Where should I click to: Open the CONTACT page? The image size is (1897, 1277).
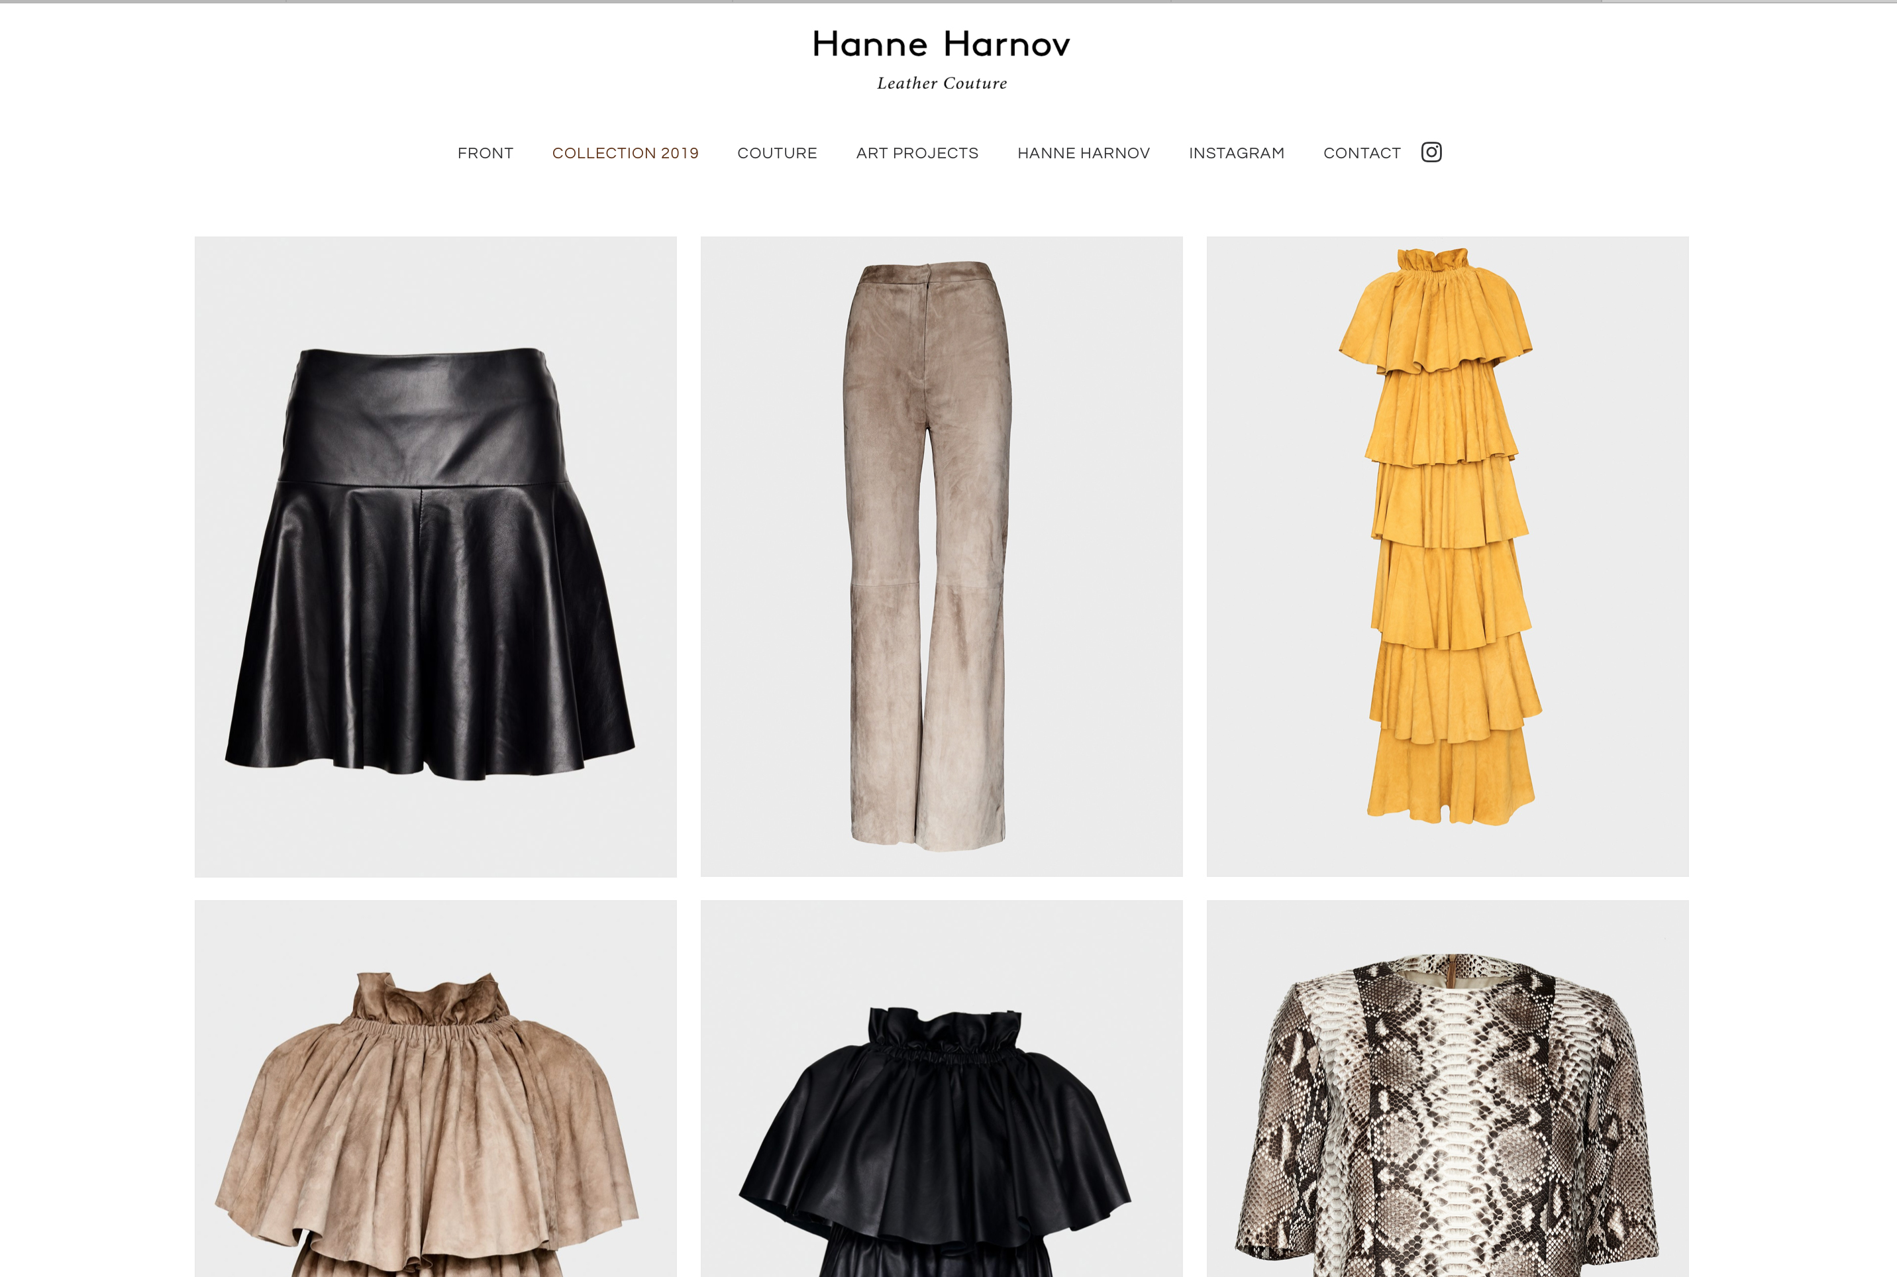(x=1362, y=153)
